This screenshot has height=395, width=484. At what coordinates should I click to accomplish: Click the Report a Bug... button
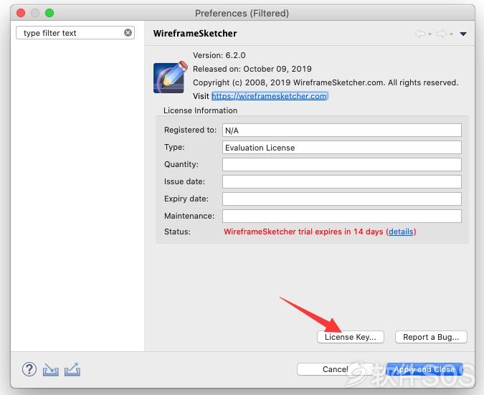pyautogui.click(x=431, y=337)
